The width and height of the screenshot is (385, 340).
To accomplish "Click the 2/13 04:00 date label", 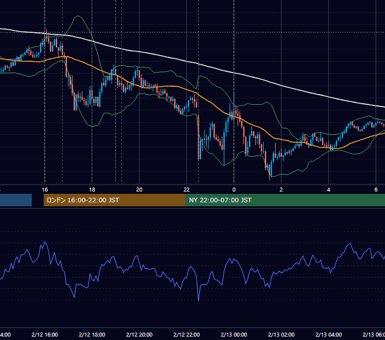I will (328, 334).
